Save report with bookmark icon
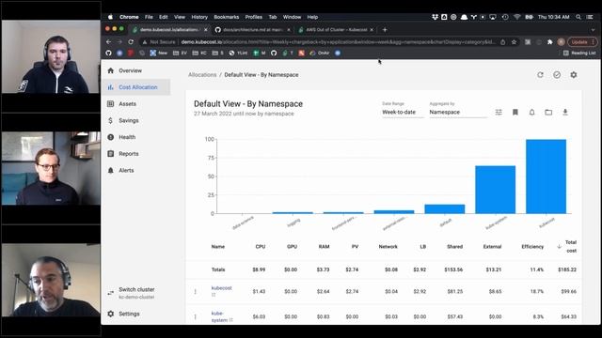 click(x=515, y=112)
